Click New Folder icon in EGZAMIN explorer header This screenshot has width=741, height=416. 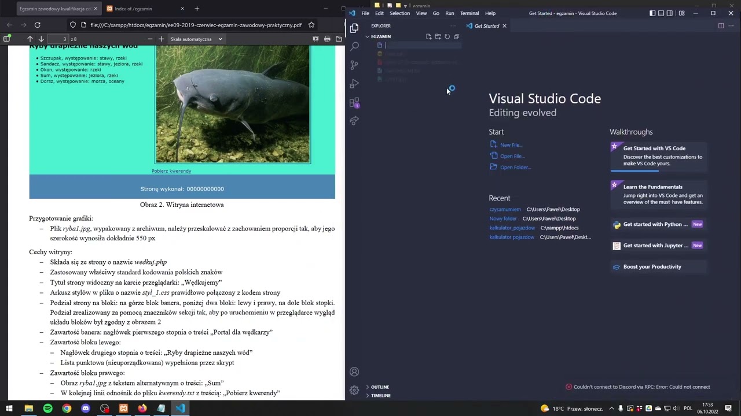tap(438, 36)
